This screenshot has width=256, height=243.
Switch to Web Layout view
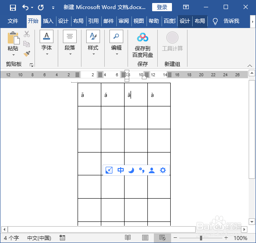tap(162, 238)
